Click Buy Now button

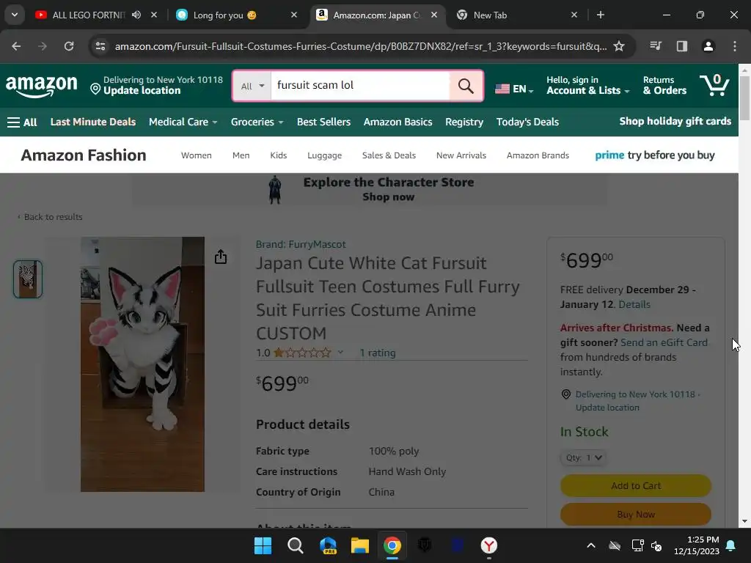tap(636, 514)
